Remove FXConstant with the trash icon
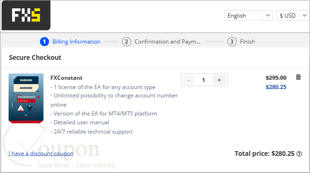Viewport: 310px width, 173px height. point(298,77)
